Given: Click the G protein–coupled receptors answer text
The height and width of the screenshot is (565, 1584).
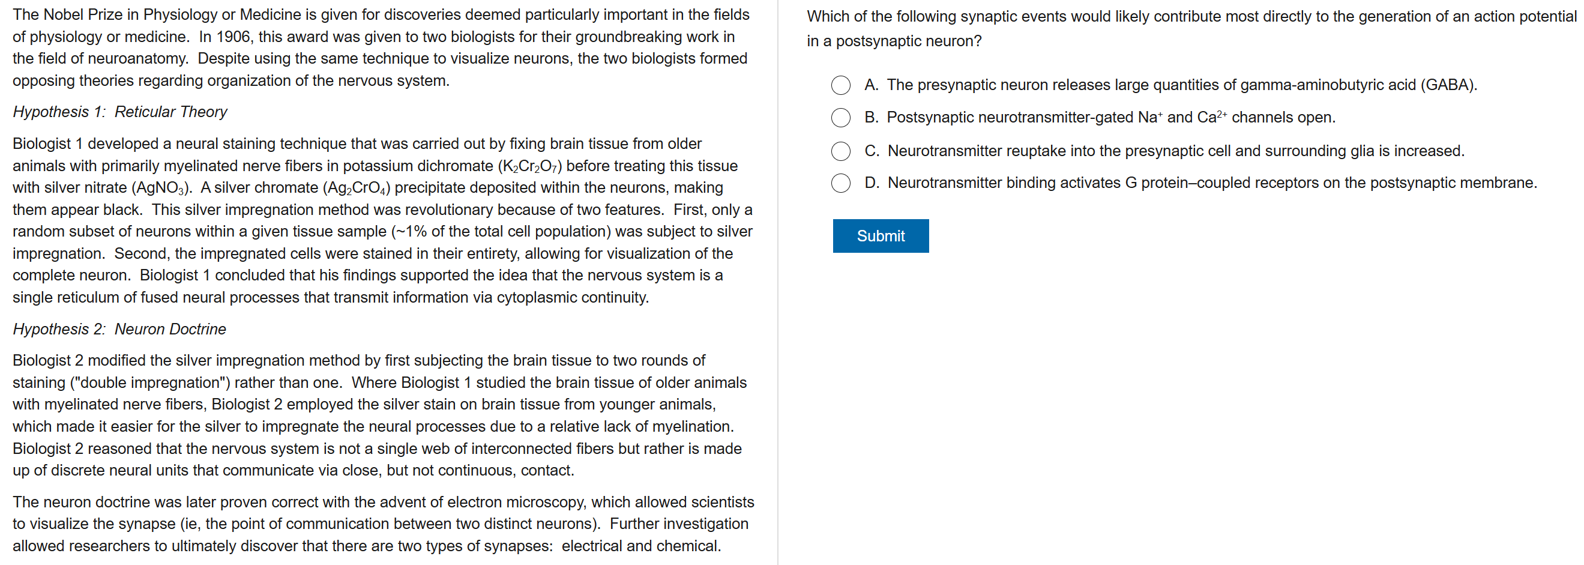Looking at the screenshot, I should click(x=1211, y=183).
